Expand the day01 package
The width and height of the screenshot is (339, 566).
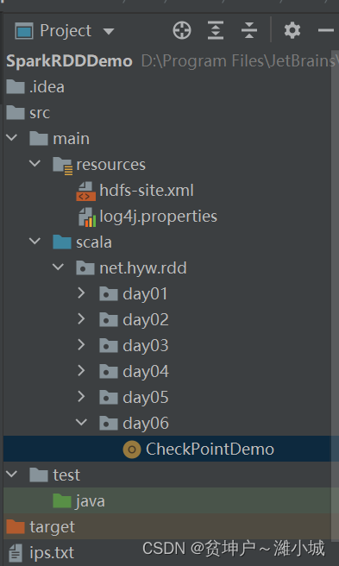pyautogui.click(x=81, y=293)
